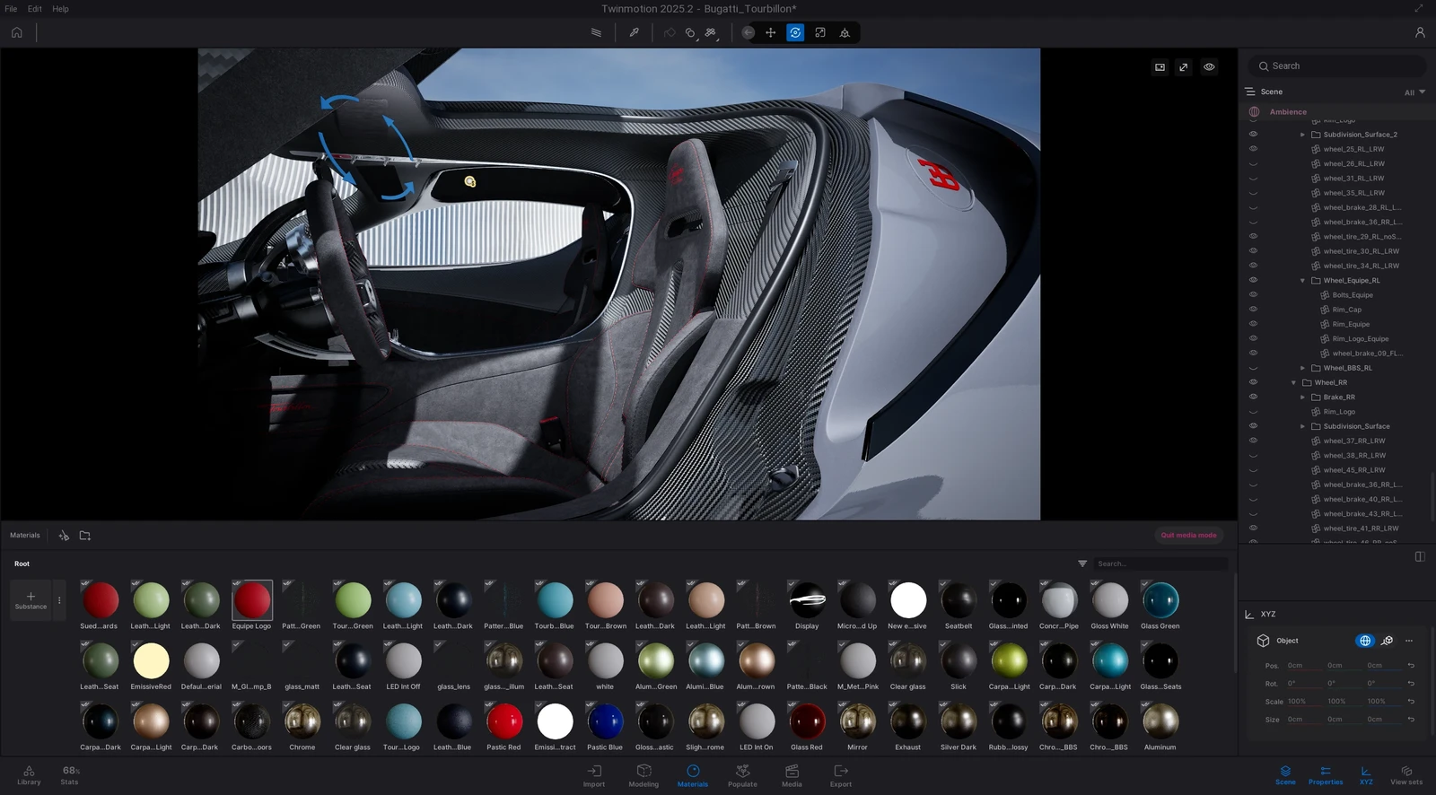Select the Ambience item
This screenshot has width=1436, height=795.
click(x=1288, y=112)
